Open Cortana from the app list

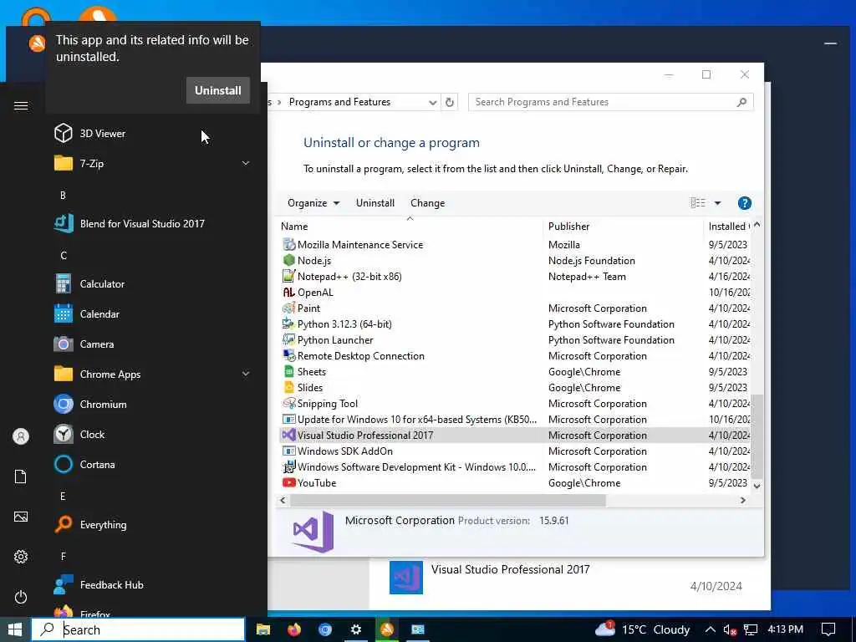tap(97, 465)
